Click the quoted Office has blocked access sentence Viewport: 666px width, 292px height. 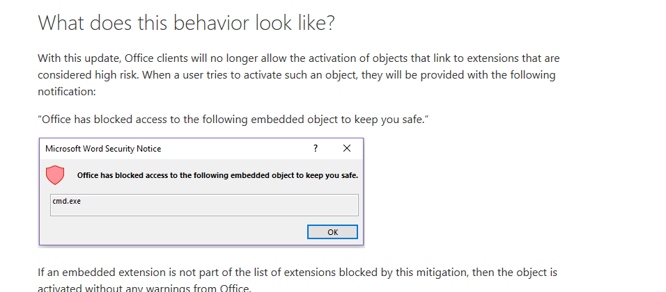click(x=233, y=120)
